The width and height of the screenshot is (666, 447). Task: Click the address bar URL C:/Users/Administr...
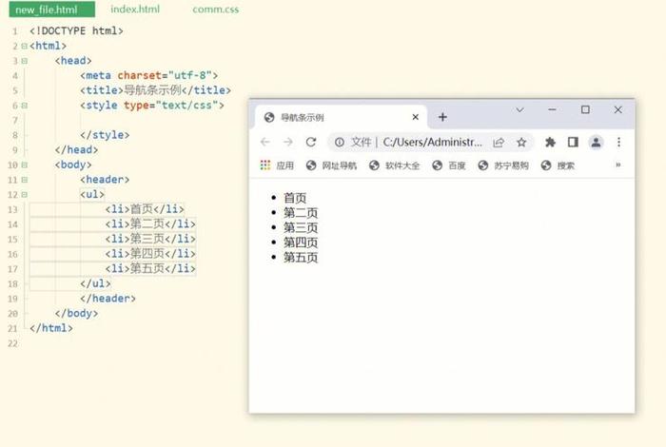coord(432,143)
